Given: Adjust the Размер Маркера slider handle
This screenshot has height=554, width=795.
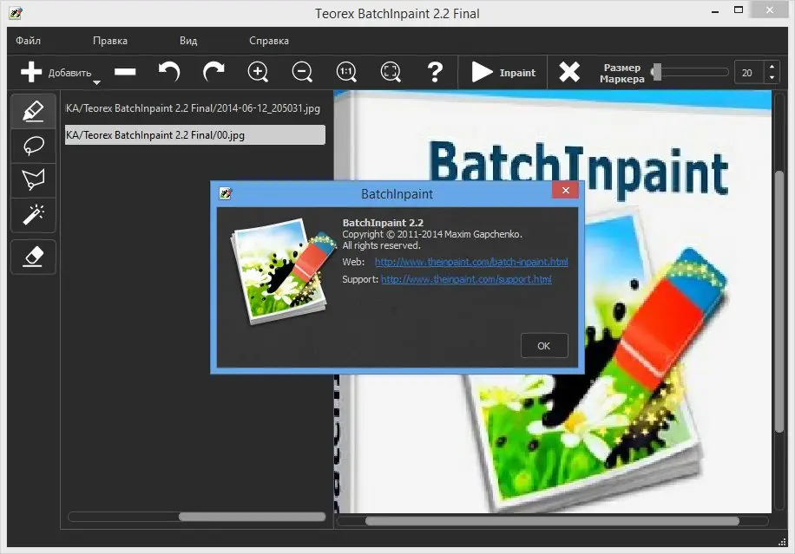Looking at the screenshot, I should [x=657, y=72].
